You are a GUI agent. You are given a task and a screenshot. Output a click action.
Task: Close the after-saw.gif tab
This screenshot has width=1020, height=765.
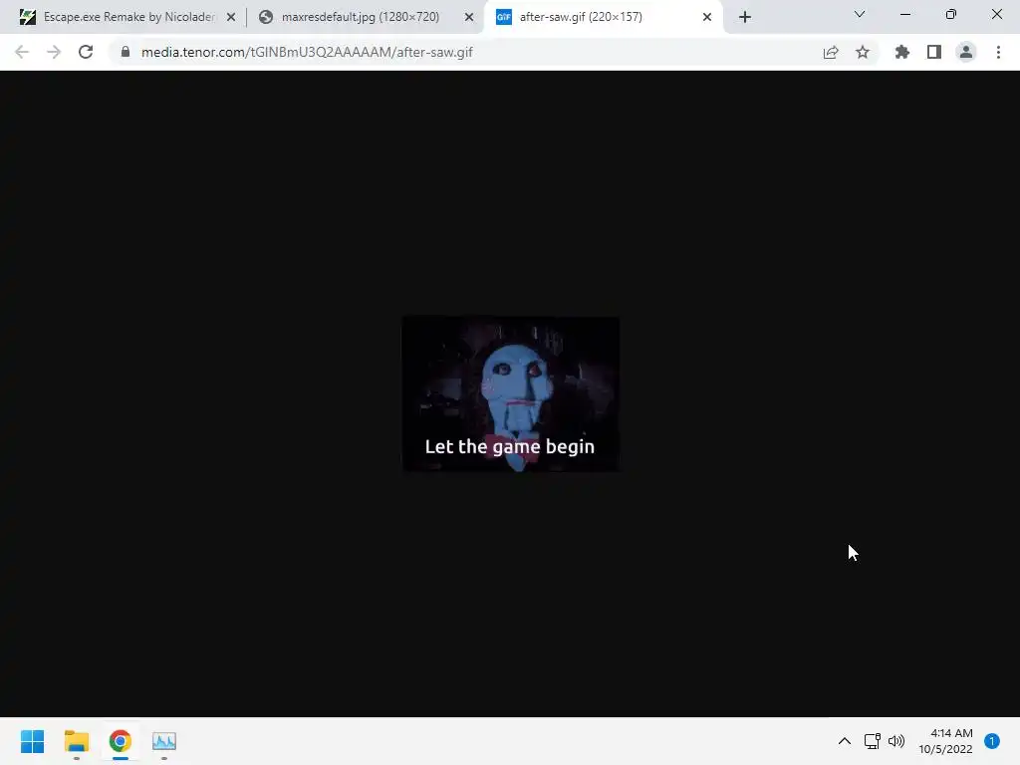pyautogui.click(x=707, y=18)
